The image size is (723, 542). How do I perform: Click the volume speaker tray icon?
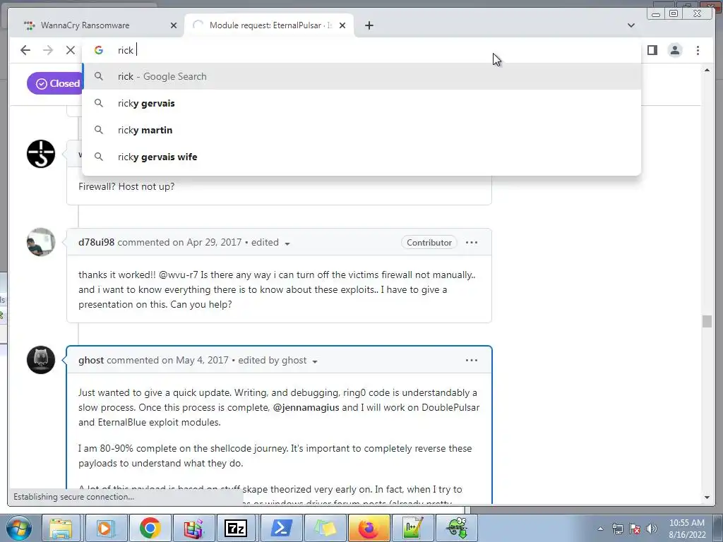pyautogui.click(x=652, y=529)
